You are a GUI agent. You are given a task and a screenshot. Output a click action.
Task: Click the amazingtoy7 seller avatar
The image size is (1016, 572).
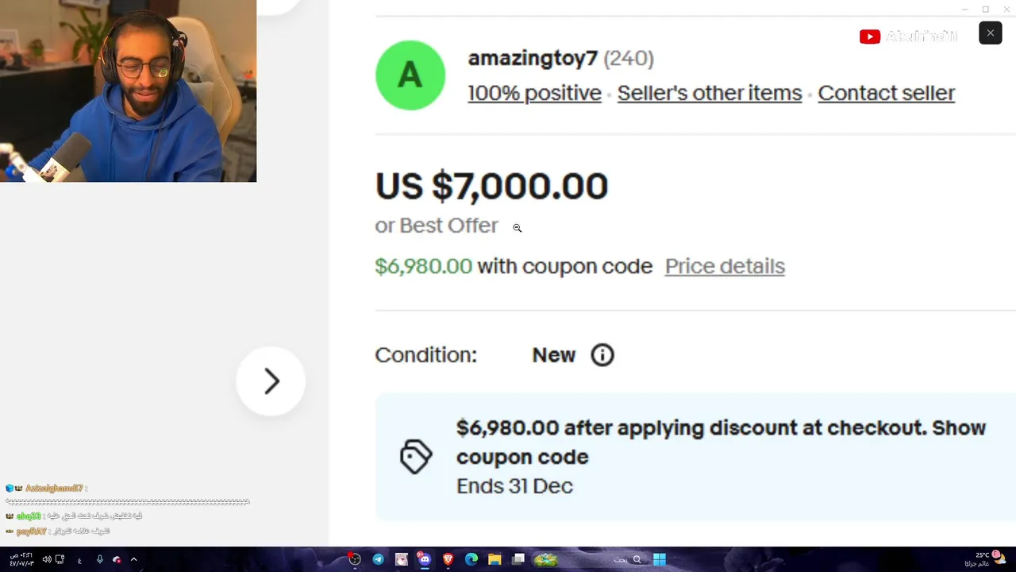(410, 75)
